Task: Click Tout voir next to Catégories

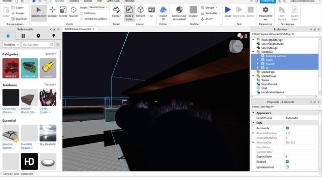Action: 50,54
